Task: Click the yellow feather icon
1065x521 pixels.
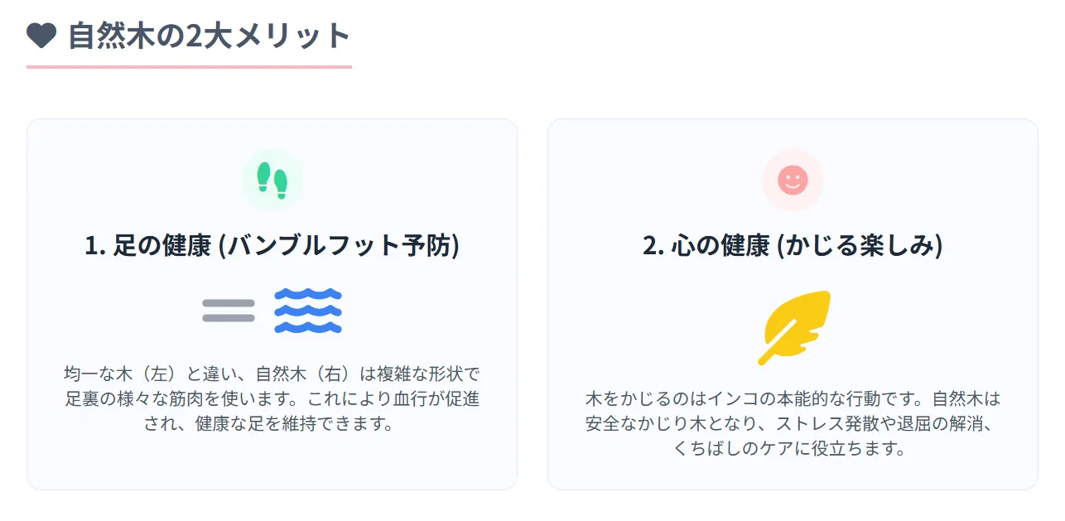Action: [793, 328]
